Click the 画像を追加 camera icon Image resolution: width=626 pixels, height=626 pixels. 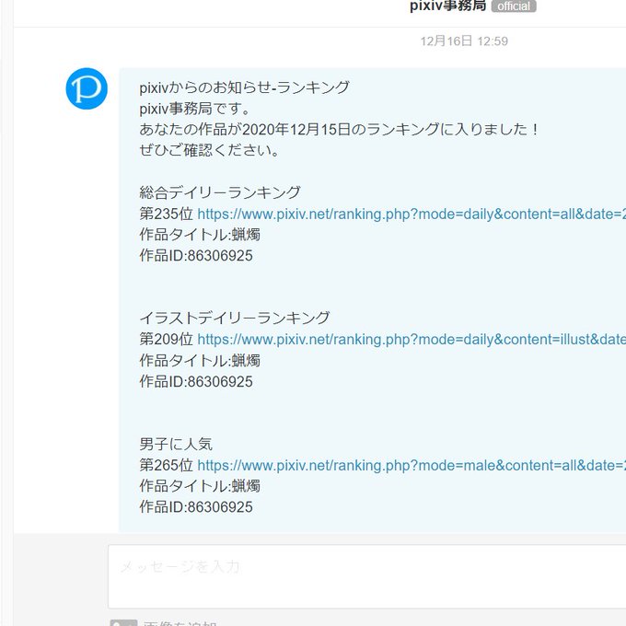click(123, 623)
